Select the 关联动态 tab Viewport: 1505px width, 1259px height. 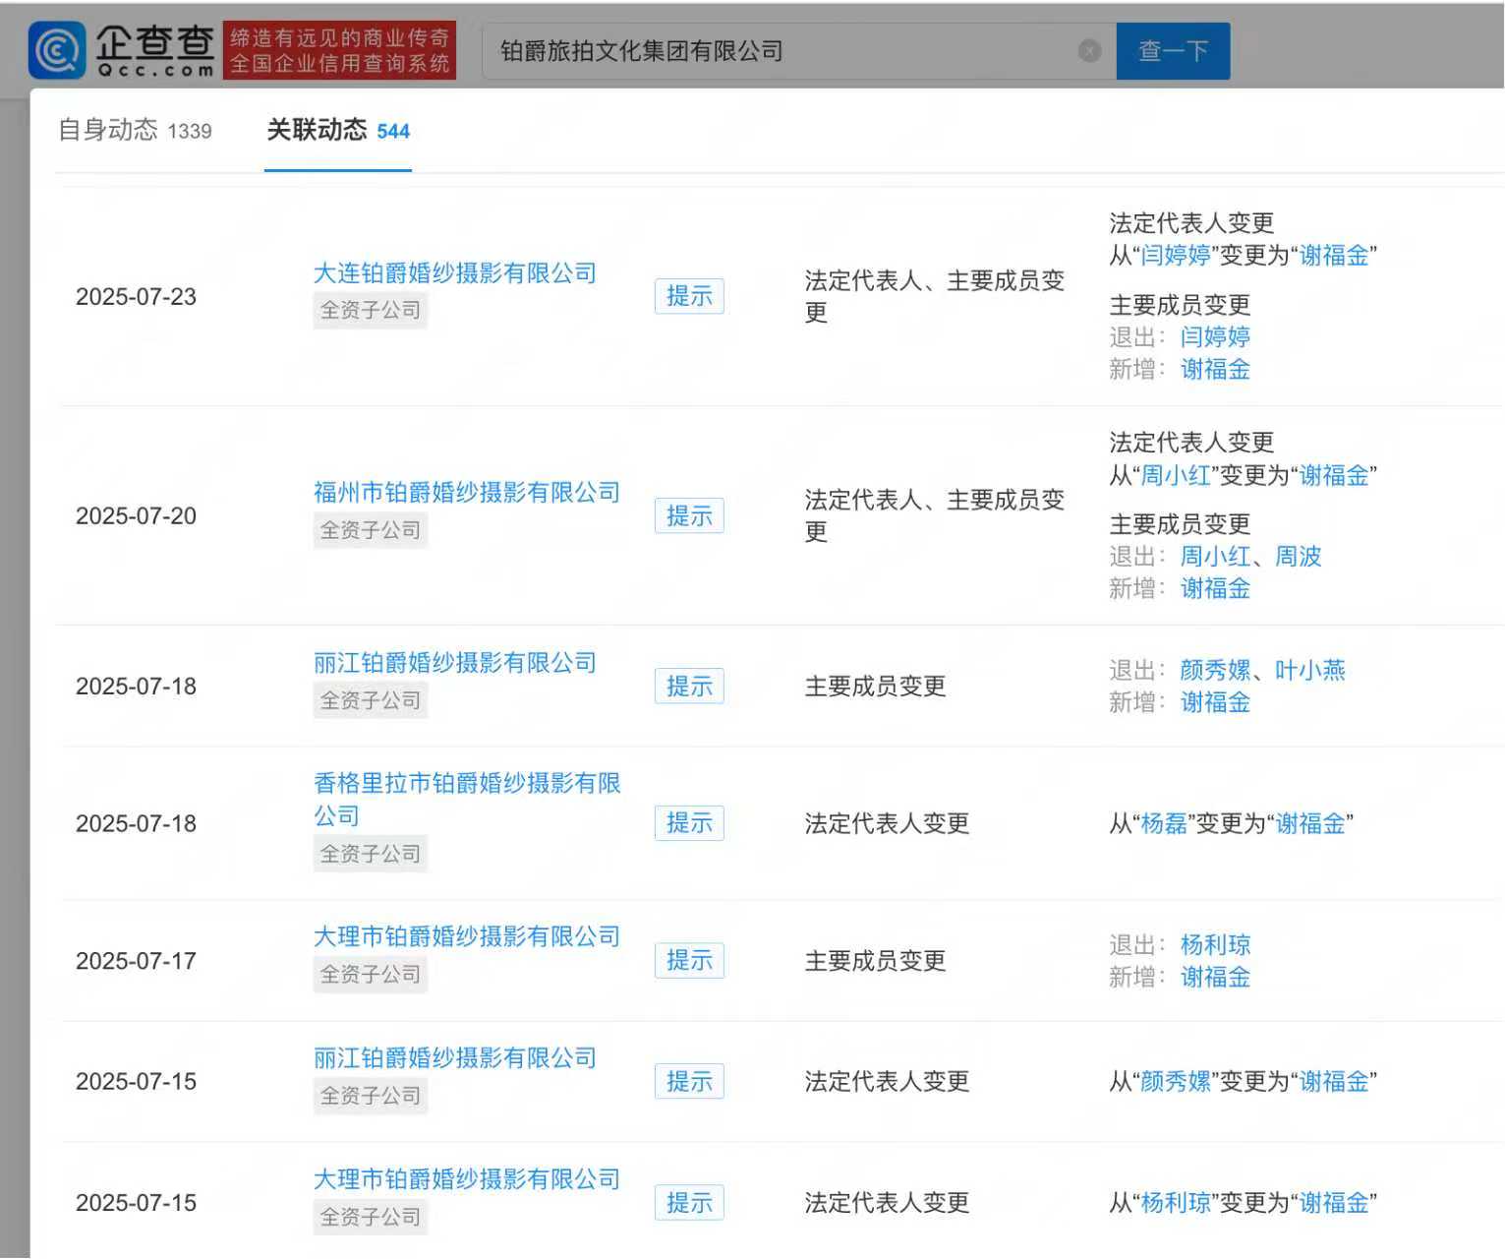coord(337,130)
